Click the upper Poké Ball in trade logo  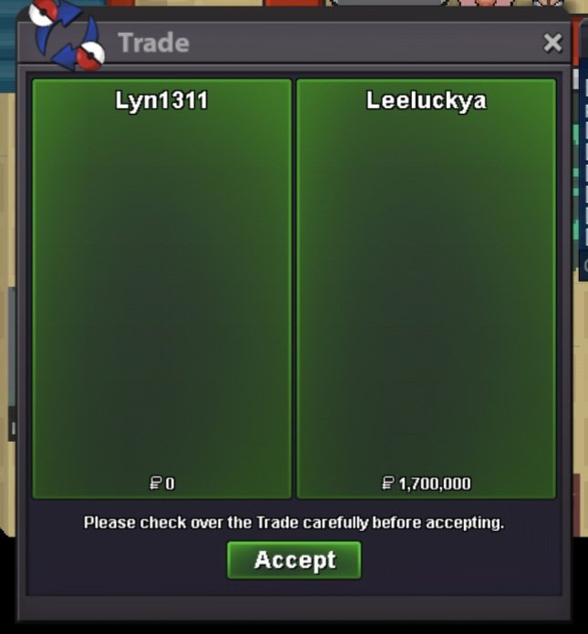[43, 13]
